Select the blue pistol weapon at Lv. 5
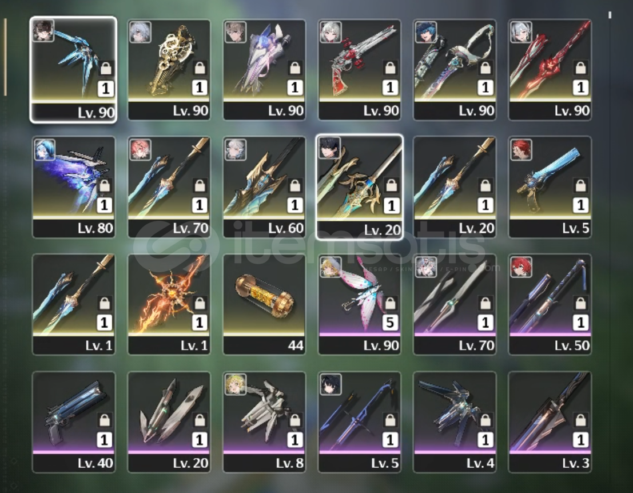Screen dimensions: 633x493 coord(550,188)
